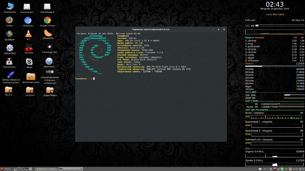The height and width of the screenshot is (171, 305).
Task: Click the 'GTK Theme: Breeze-Dark' line in the terminal
Action: [x=137, y=60]
